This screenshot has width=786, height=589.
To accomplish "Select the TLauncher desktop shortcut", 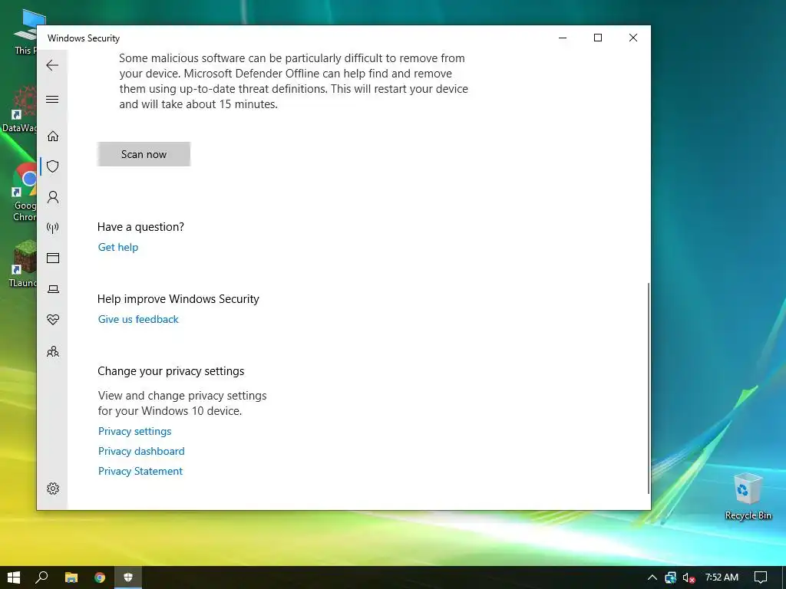I will point(23,264).
